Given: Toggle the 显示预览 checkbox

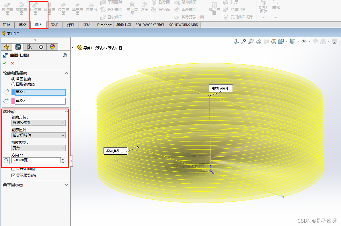Looking at the screenshot, I should click(13, 175).
